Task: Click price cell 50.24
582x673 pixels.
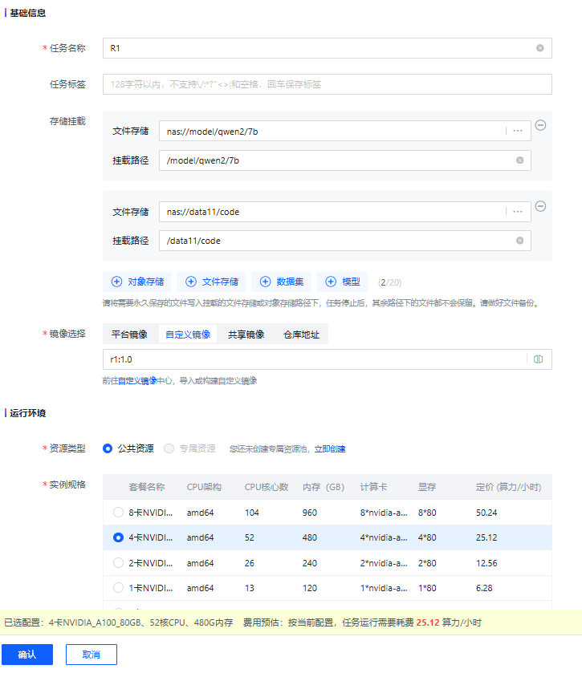Action: pyautogui.click(x=486, y=513)
